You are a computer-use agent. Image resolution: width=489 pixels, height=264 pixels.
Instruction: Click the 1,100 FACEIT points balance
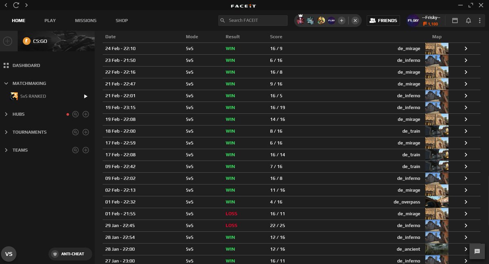click(431, 24)
